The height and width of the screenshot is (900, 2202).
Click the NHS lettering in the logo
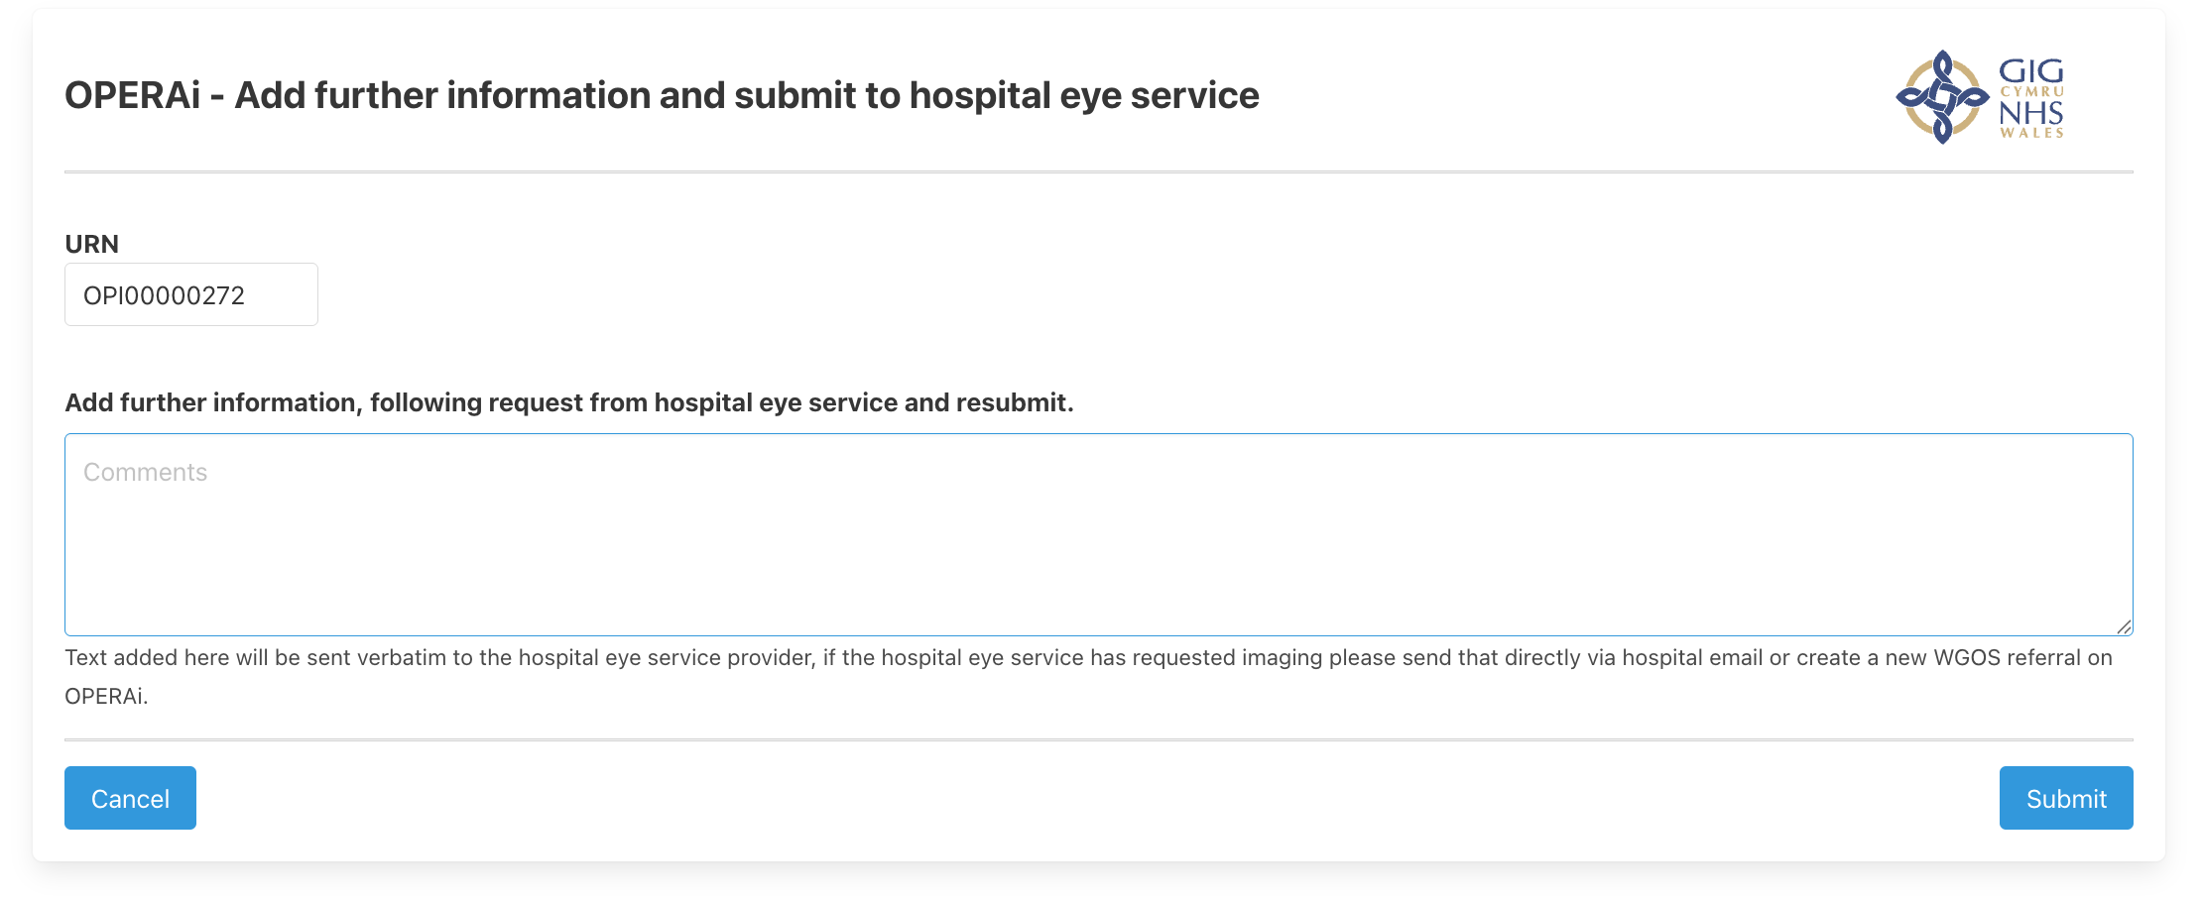pyautogui.click(x=2030, y=113)
